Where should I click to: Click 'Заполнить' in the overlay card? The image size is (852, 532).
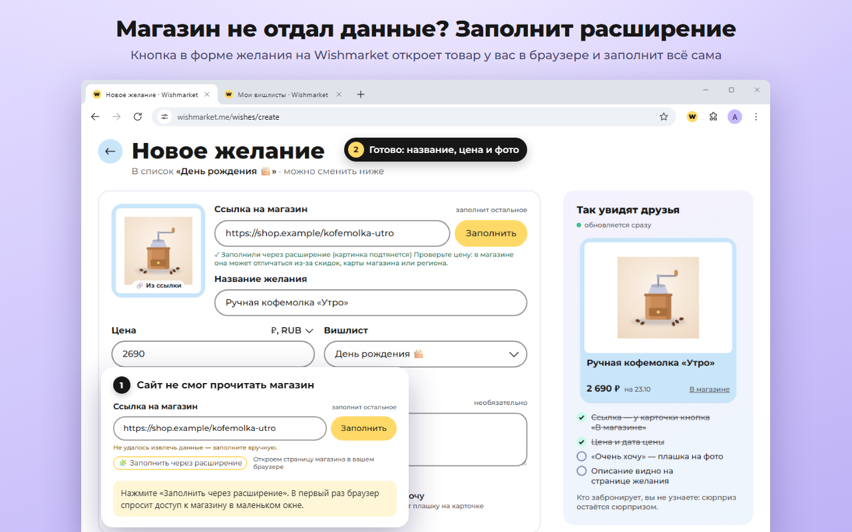(x=363, y=428)
